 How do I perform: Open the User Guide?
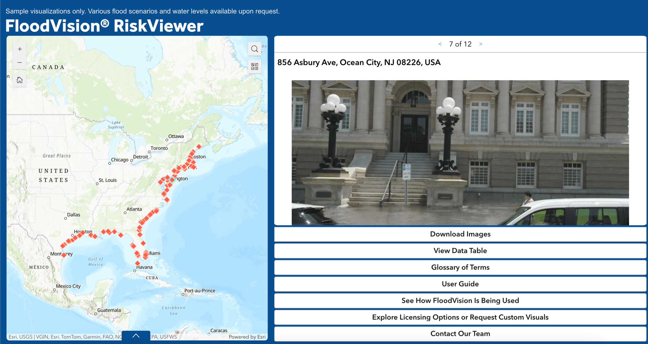(x=460, y=284)
